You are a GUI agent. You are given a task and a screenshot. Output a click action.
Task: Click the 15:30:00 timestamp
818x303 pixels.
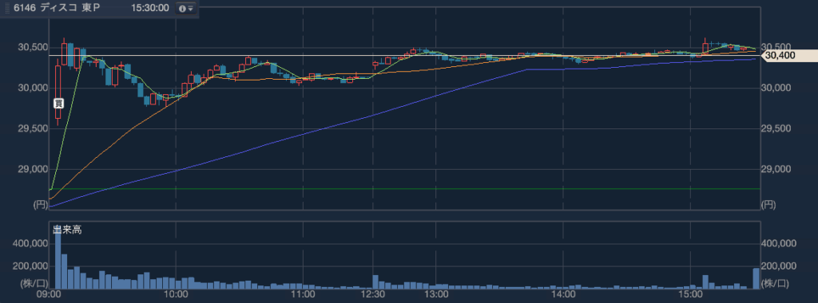click(x=149, y=8)
